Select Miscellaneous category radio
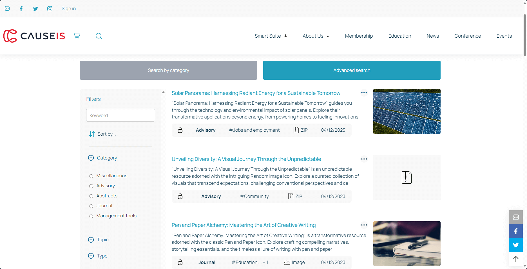The image size is (527, 269). [x=91, y=176]
